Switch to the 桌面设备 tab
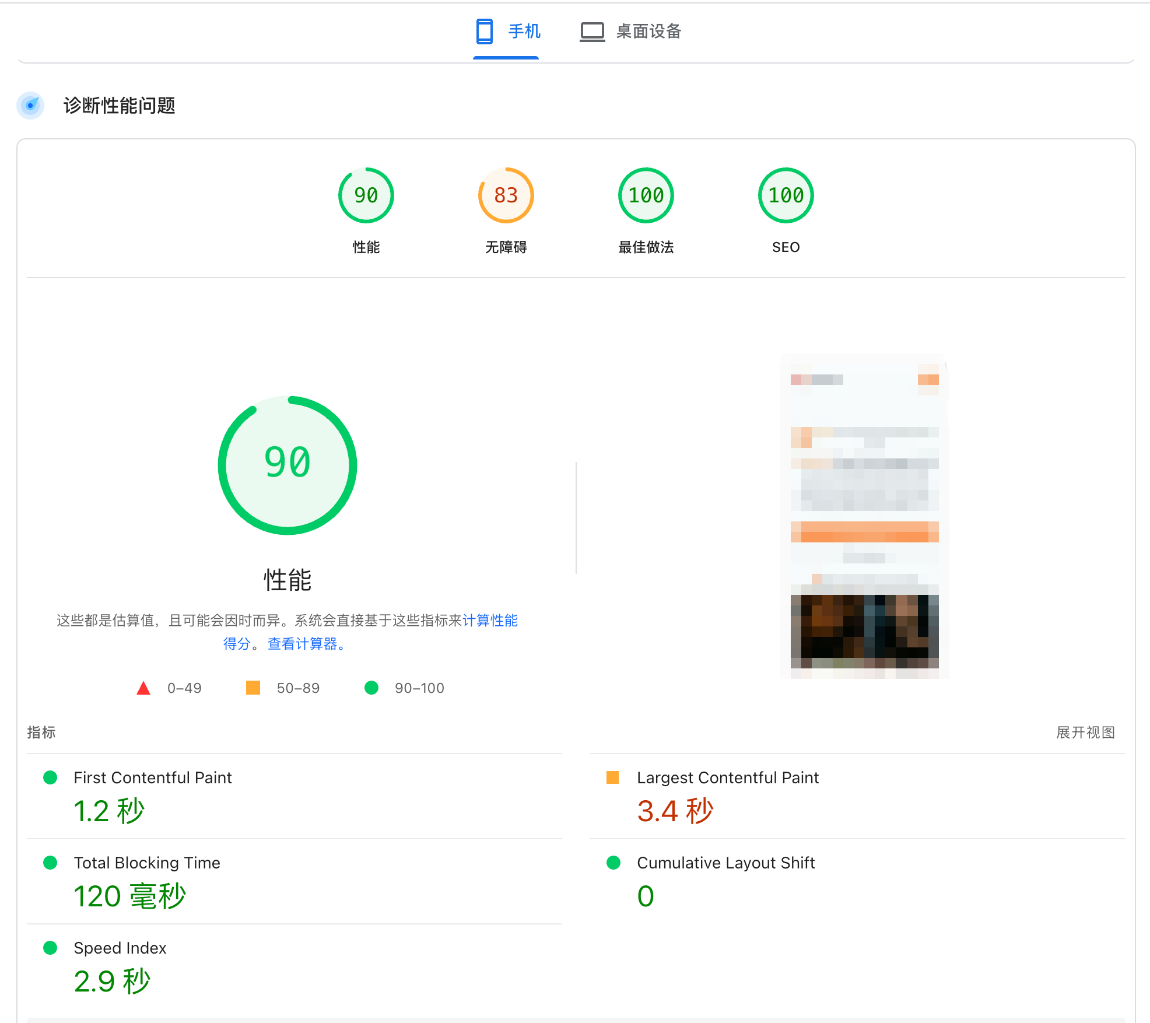 point(648,31)
